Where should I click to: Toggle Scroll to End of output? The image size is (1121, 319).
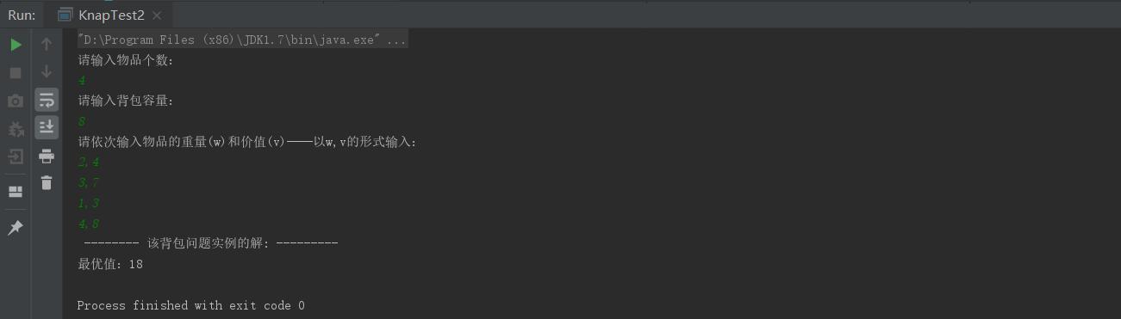coord(47,127)
